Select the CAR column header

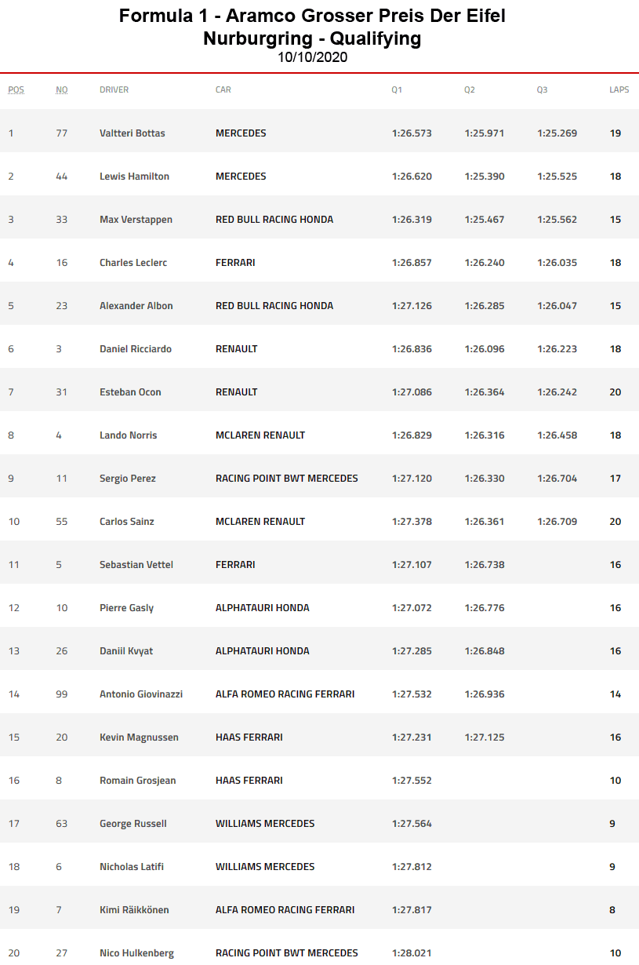coord(223,89)
